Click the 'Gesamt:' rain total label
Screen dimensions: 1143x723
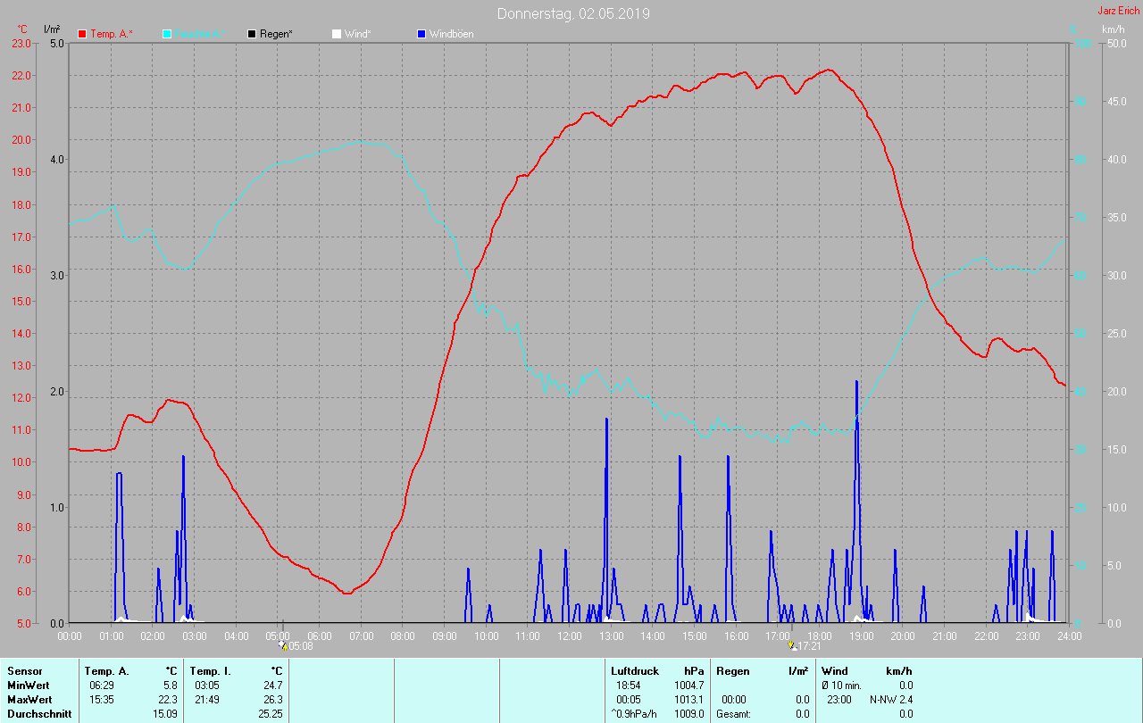pyautogui.click(x=733, y=714)
